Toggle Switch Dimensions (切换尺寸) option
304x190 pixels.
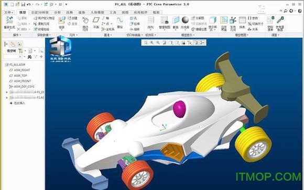pos(256,24)
